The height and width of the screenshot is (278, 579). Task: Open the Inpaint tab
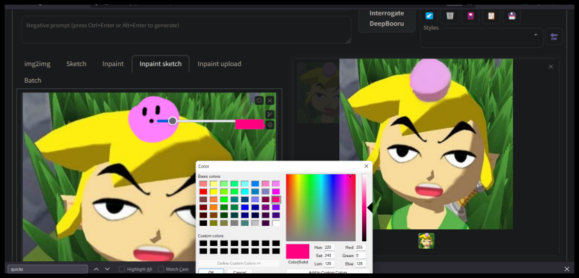(113, 64)
